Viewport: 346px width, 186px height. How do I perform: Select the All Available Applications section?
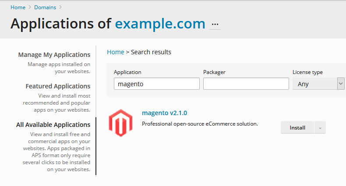(x=53, y=125)
